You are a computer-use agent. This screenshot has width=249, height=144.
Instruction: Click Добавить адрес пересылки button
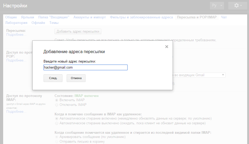click(78, 31)
